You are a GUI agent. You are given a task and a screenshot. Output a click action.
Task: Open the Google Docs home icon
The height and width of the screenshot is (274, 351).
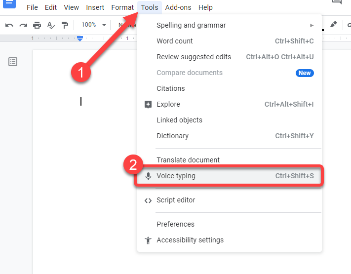click(x=10, y=4)
